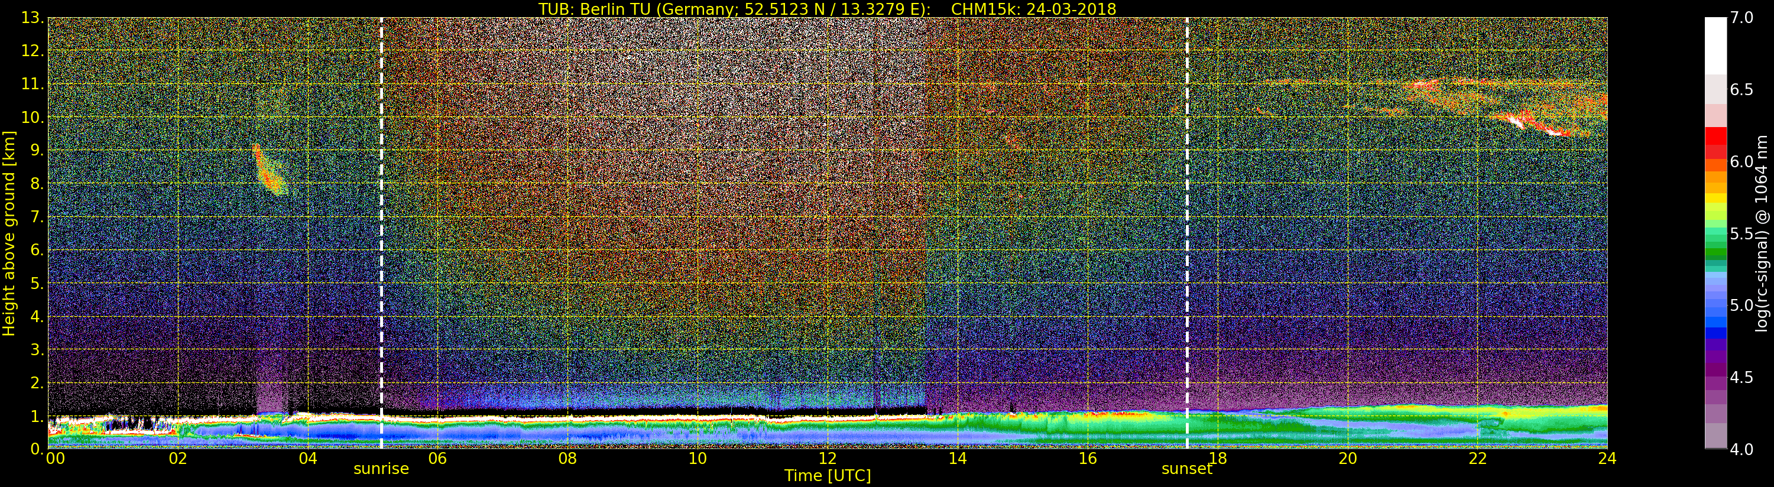Click the colorbar tick value "7.0"

tap(1741, 18)
